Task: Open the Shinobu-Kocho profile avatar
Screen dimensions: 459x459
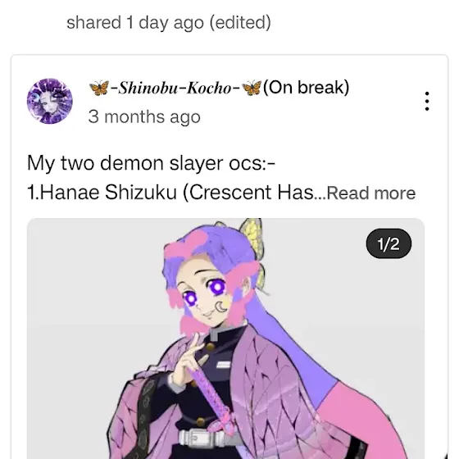Action: (x=50, y=102)
